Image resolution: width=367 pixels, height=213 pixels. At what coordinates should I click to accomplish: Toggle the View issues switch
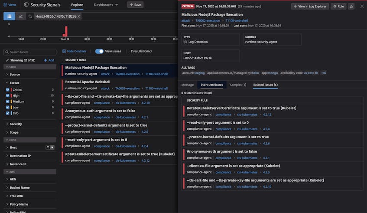(x=99, y=51)
